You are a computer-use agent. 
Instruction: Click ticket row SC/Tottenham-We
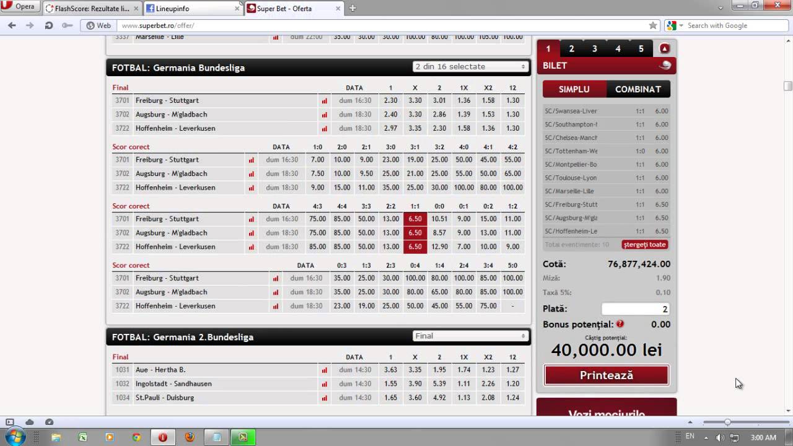[x=607, y=151]
